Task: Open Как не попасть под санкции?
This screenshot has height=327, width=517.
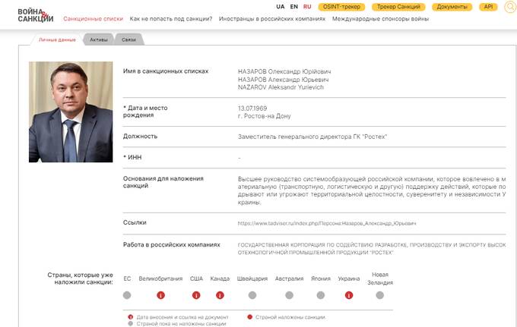Action: 171,19
